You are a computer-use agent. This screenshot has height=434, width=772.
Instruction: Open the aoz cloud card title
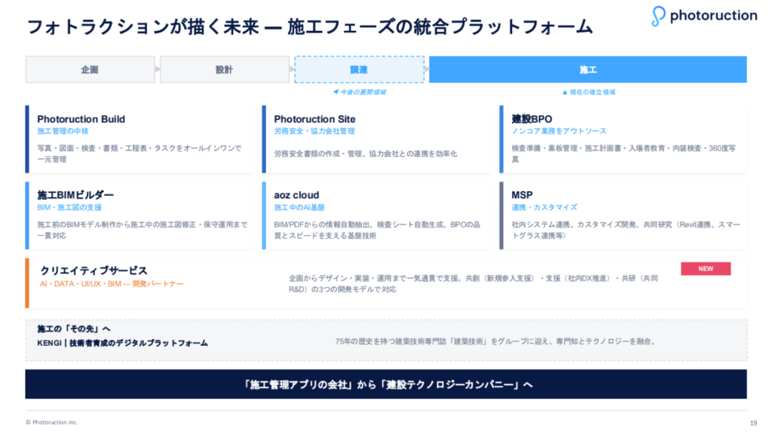click(296, 195)
